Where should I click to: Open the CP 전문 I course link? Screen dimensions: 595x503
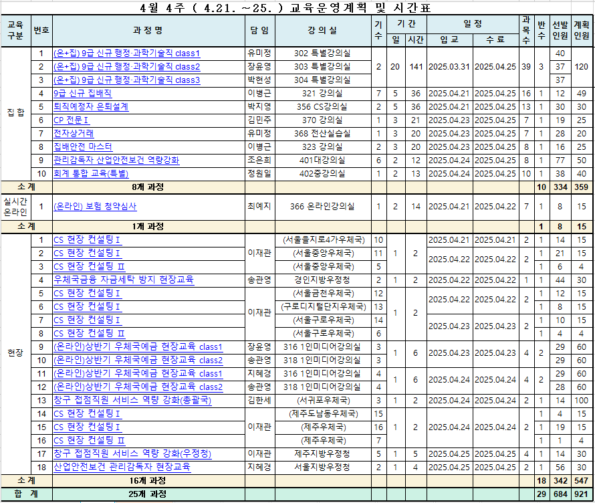[70, 120]
